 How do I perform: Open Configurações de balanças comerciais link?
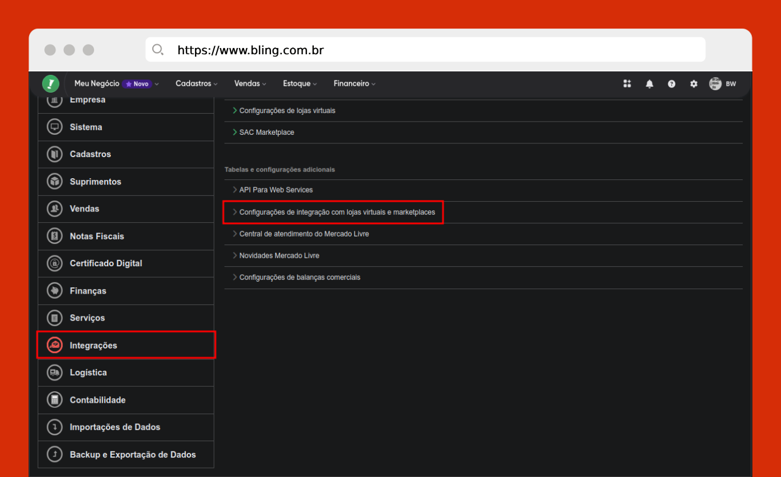click(300, 277)
